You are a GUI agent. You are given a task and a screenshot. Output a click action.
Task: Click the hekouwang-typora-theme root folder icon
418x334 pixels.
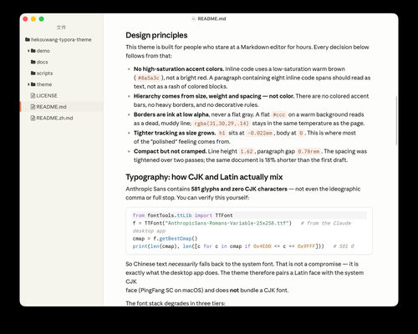(28, 39)
